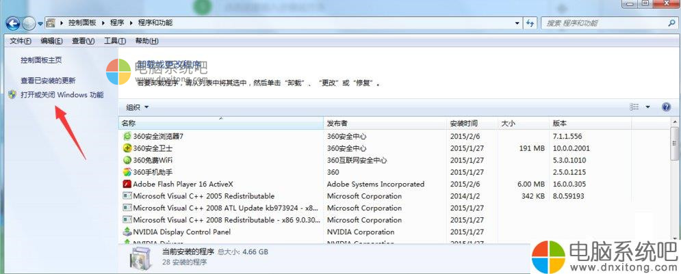Screen dimensions: 681x274
Task: Open 查看已安装的更新 link
Action: 48,81
